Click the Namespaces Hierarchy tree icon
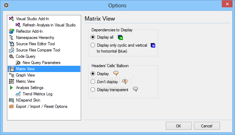235x135 pixels. pyautogui.click(x=11, y=38)
